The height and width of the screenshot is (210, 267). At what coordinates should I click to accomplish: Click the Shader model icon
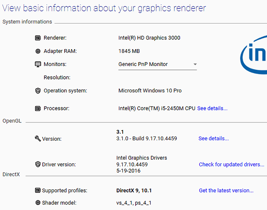point(38,203)
